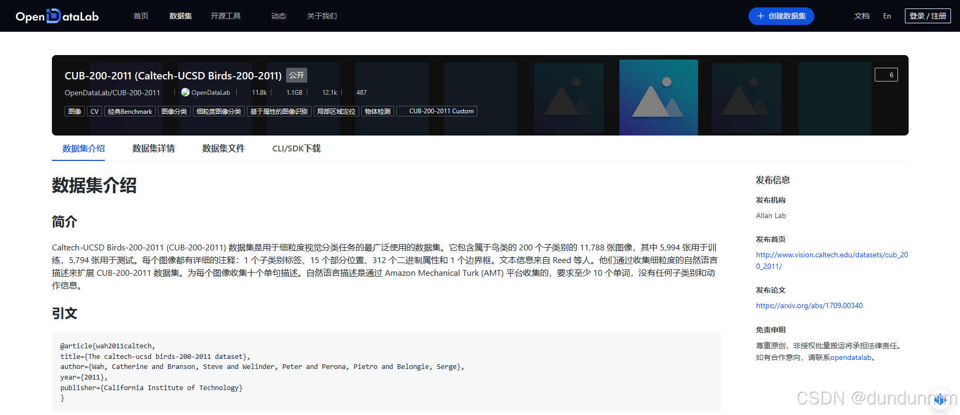Click the 487 stat value

point(361,92)
